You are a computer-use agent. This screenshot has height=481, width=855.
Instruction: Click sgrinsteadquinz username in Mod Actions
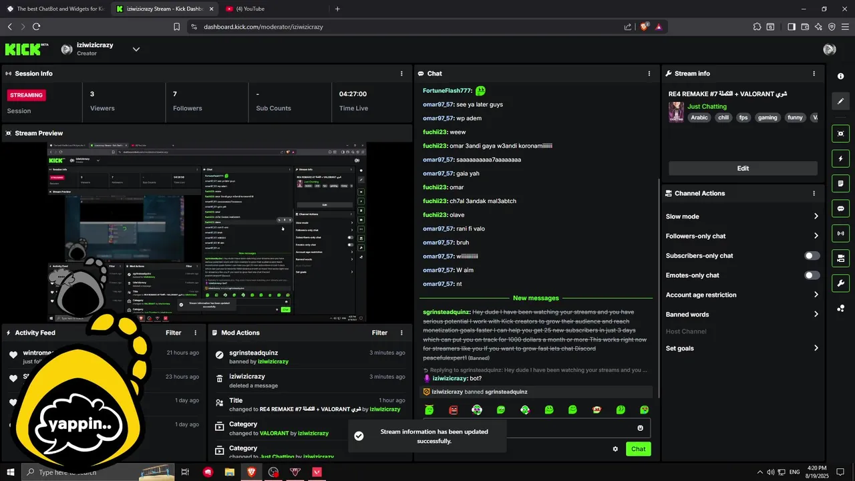253,353
